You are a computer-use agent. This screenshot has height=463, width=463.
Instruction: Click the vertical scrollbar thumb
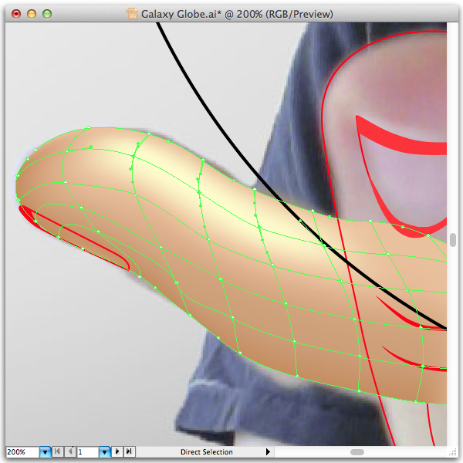pyautogui.click(x=453, y=240)
